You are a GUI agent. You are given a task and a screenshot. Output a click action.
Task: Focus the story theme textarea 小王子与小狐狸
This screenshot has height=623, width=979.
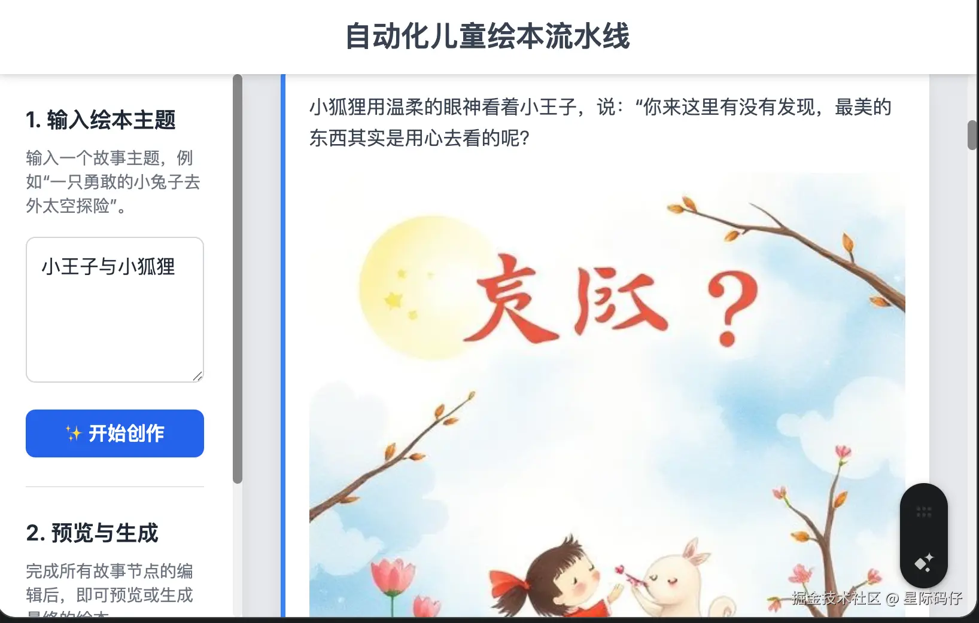pyautogui.click(x=115, y=310)
